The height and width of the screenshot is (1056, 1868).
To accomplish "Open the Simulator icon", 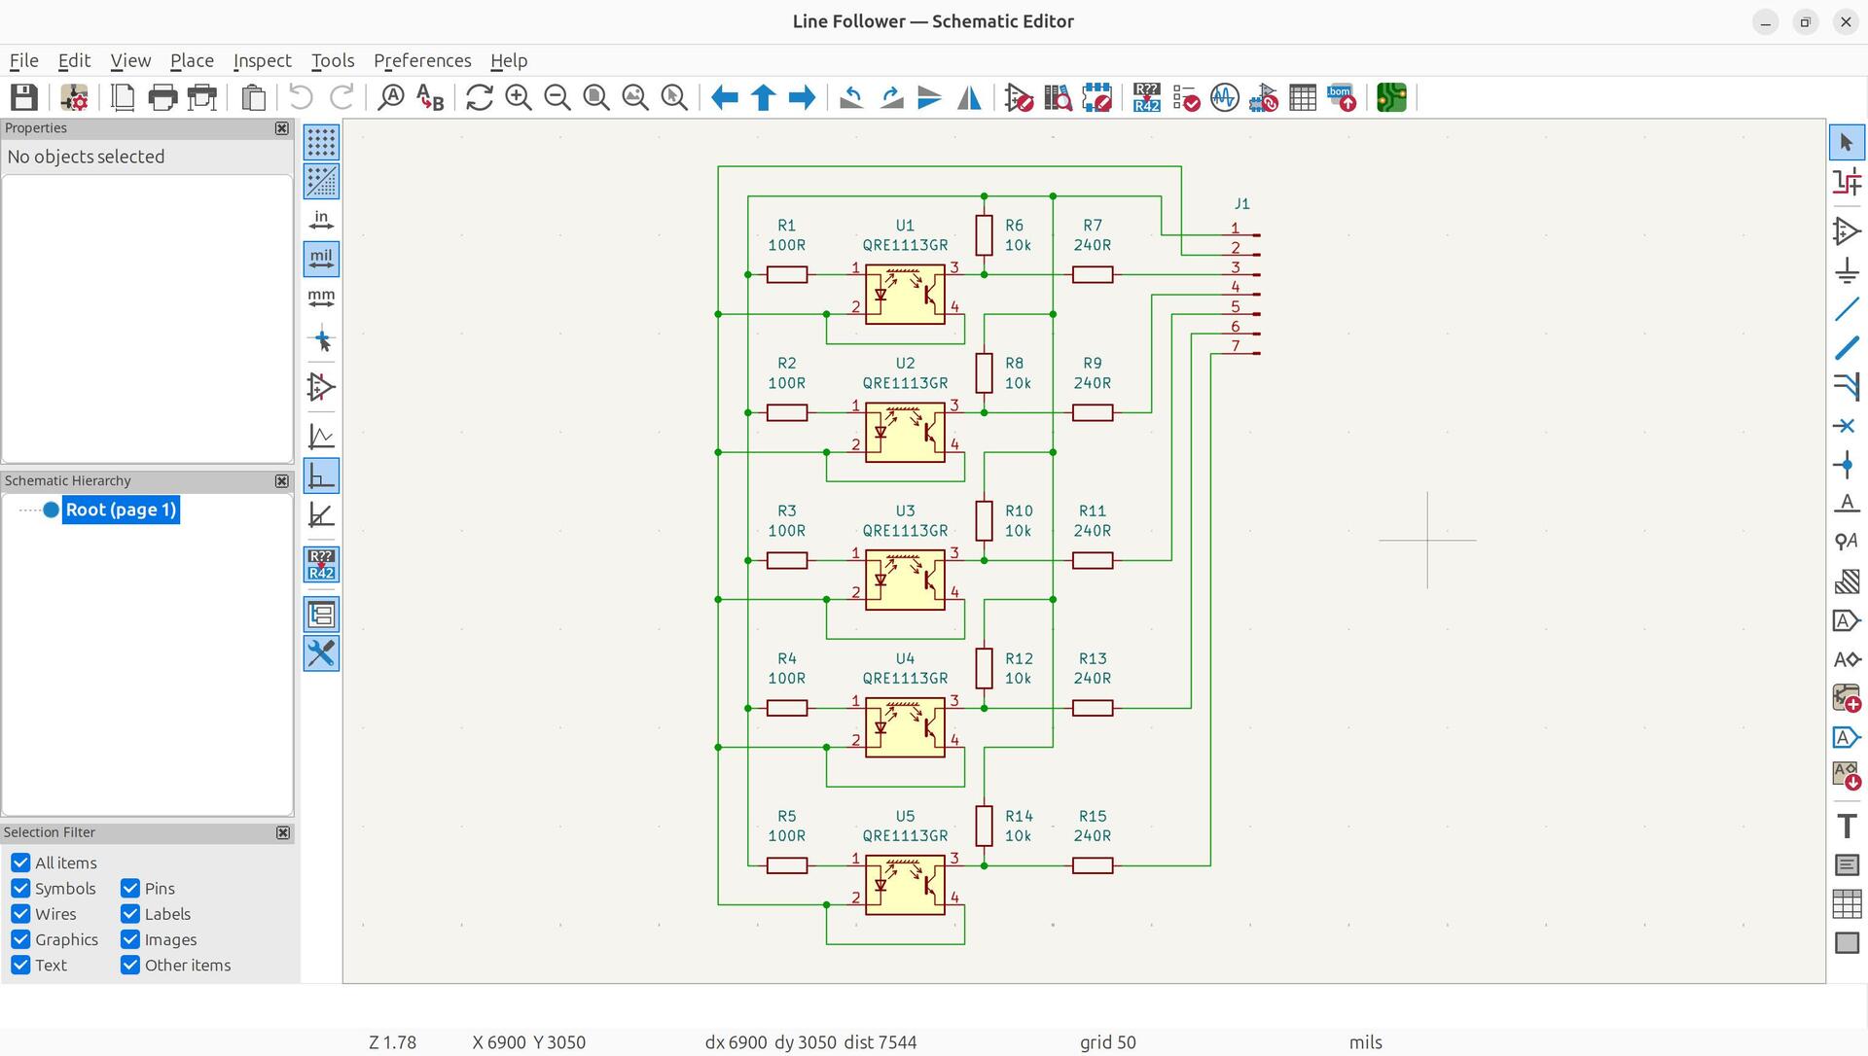I will click(1225, 97).
